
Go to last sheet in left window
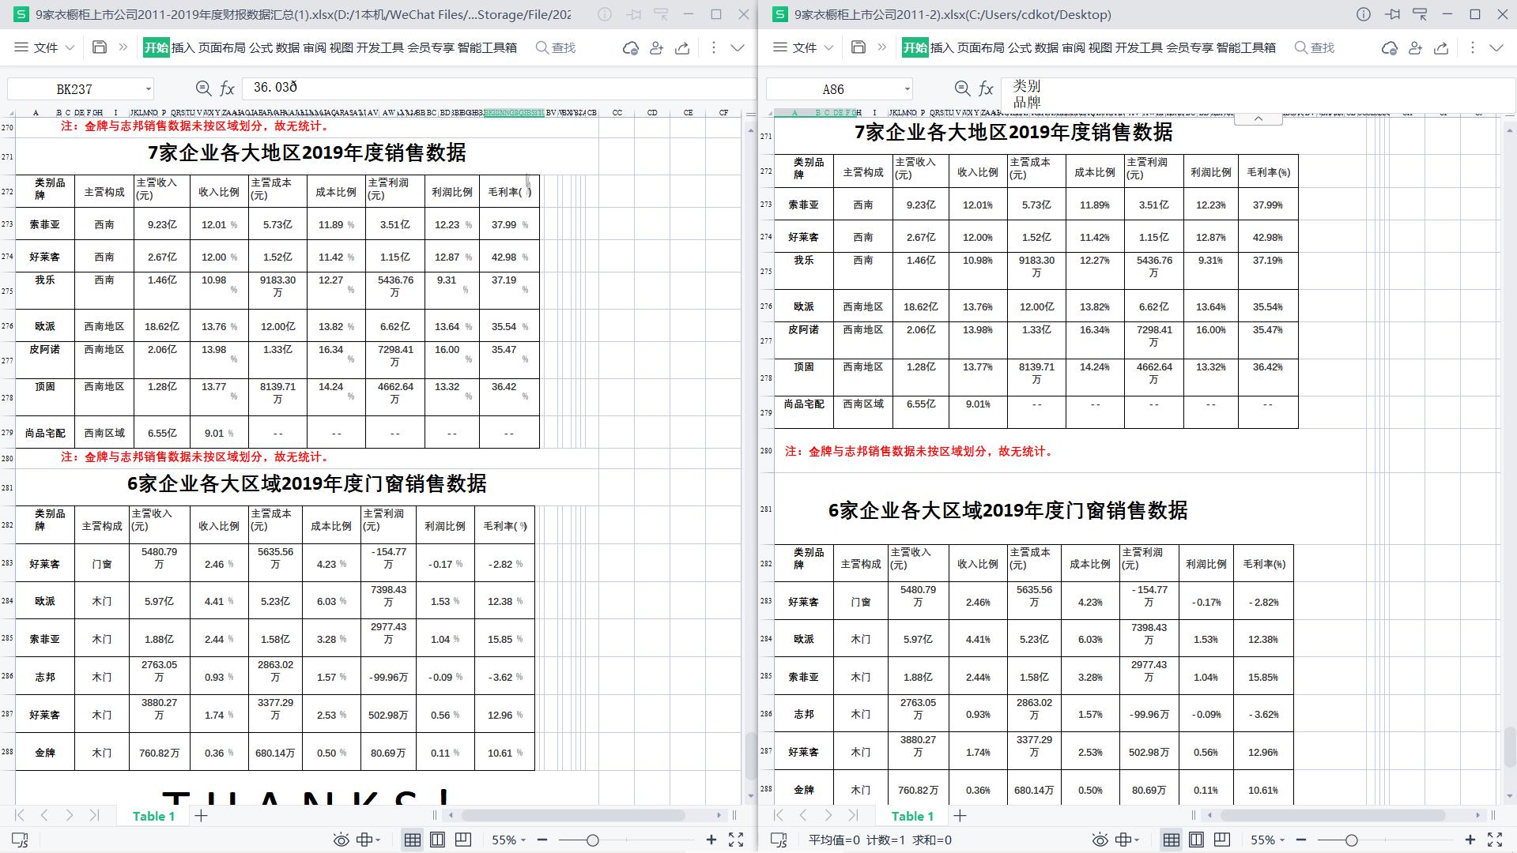point(94,815)
